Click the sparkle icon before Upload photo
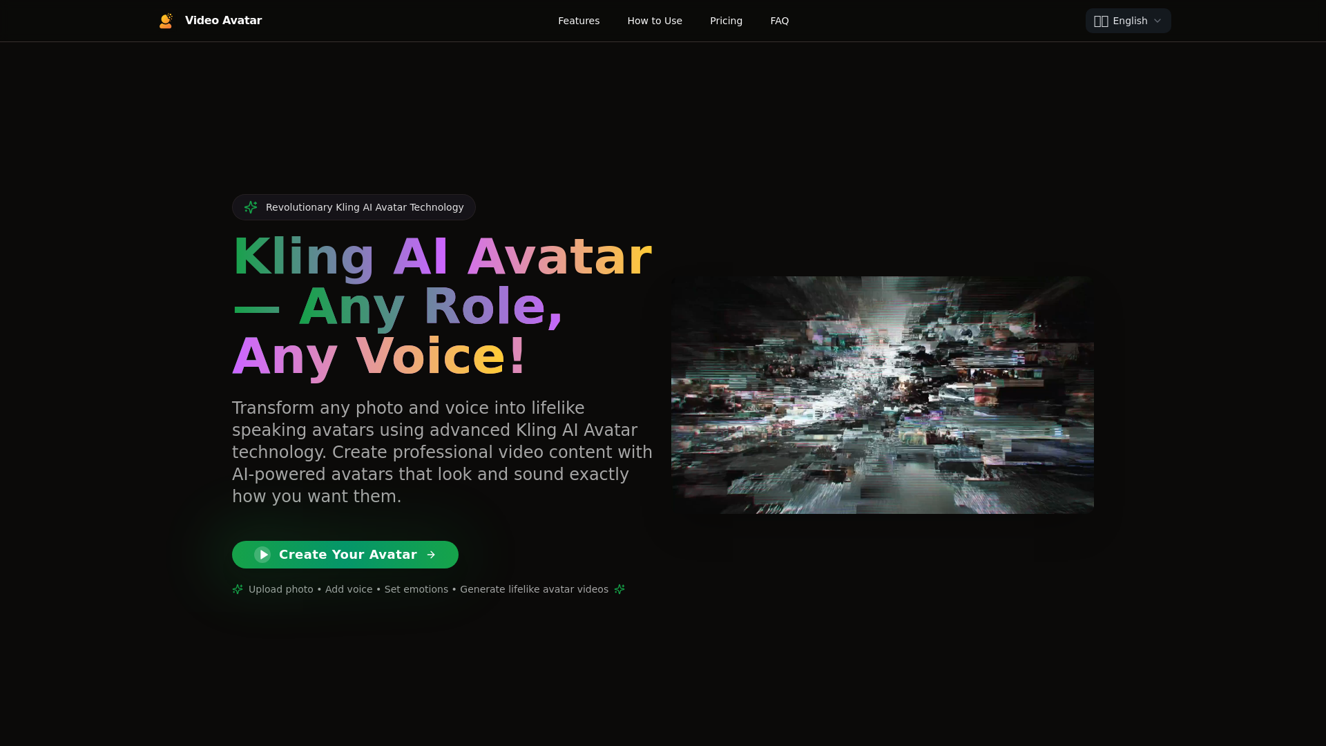The width and height of the screenshot is (1326, 746). (x=238, y=589)
